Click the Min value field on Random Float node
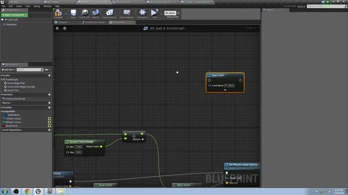Image resolution: width=348 pixels, height=195 pixels. pos(78,147)
